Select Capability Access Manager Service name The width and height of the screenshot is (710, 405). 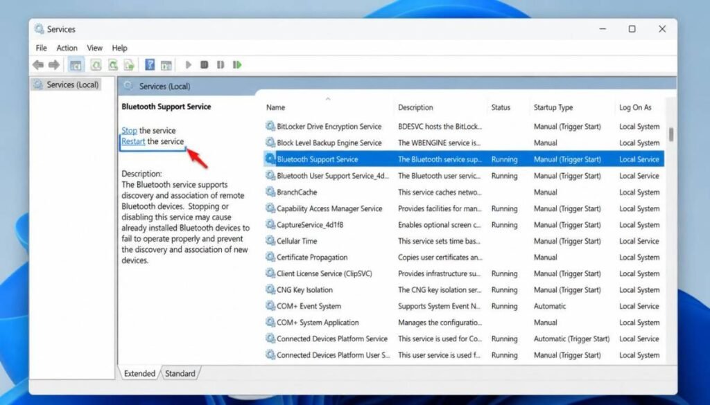(329, 208)
